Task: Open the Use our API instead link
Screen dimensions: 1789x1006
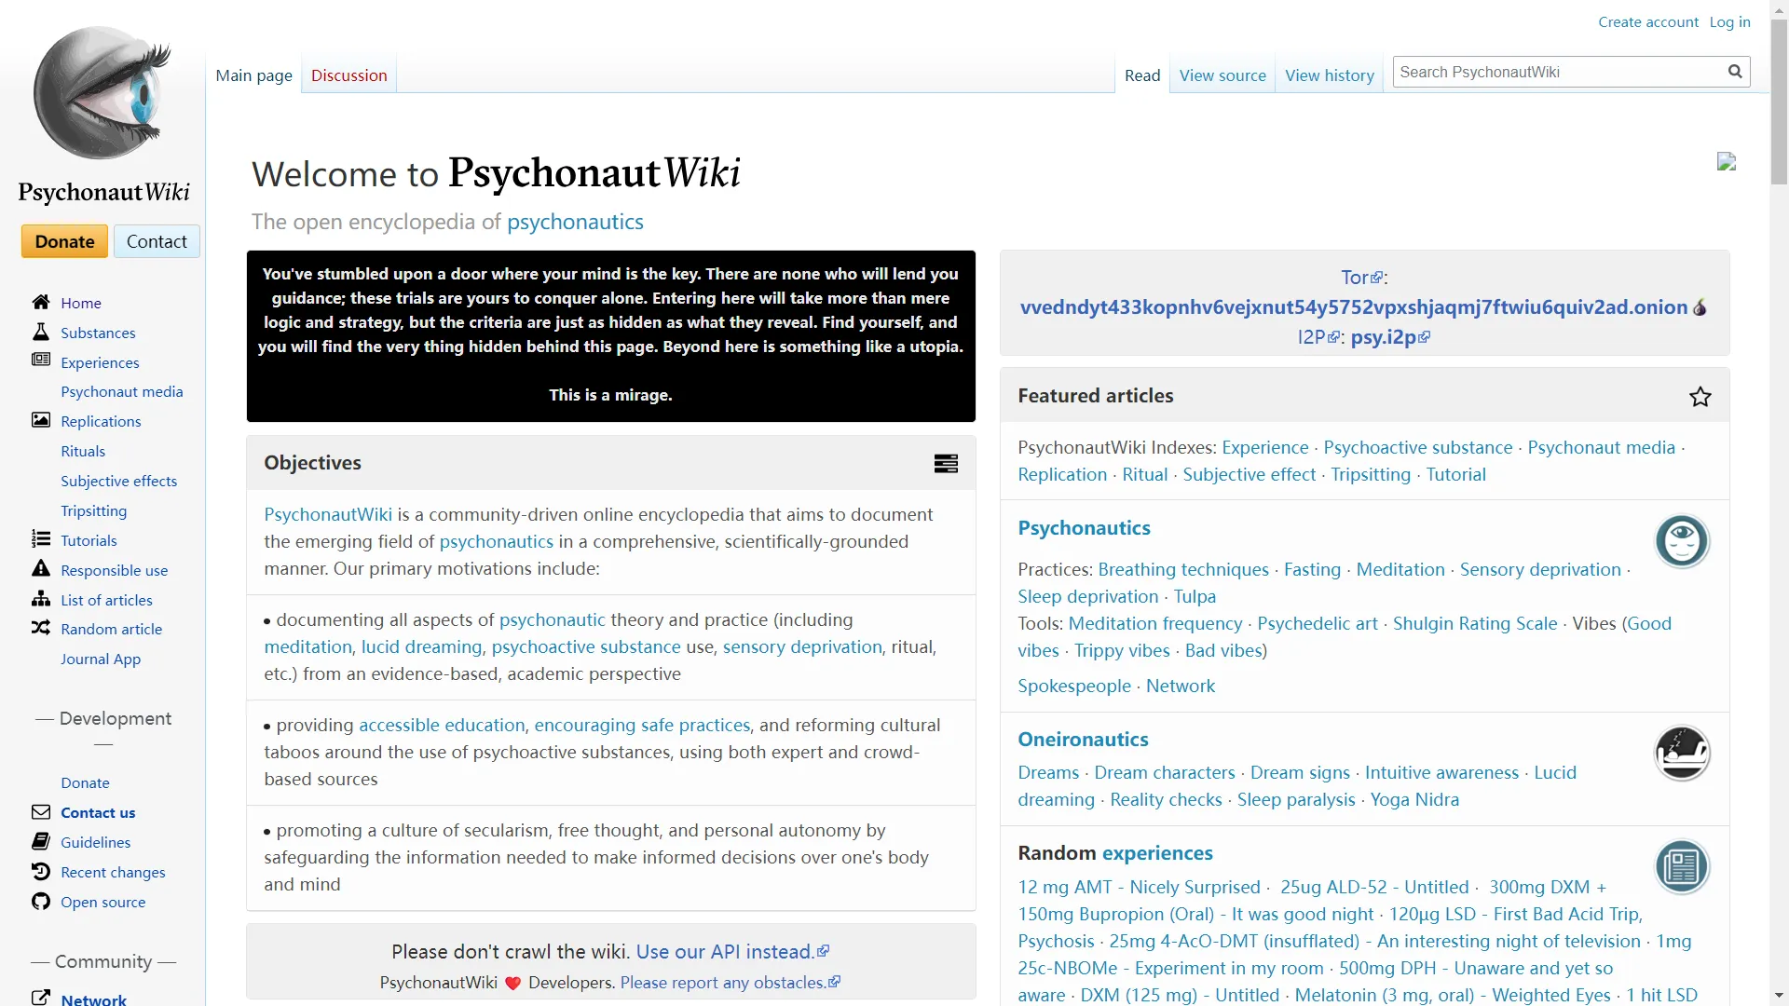Action: (725, 951)
